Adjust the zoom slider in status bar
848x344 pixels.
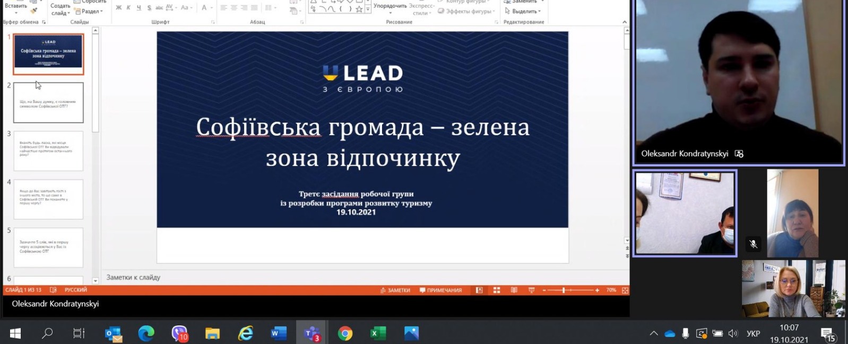click(564, 290)
